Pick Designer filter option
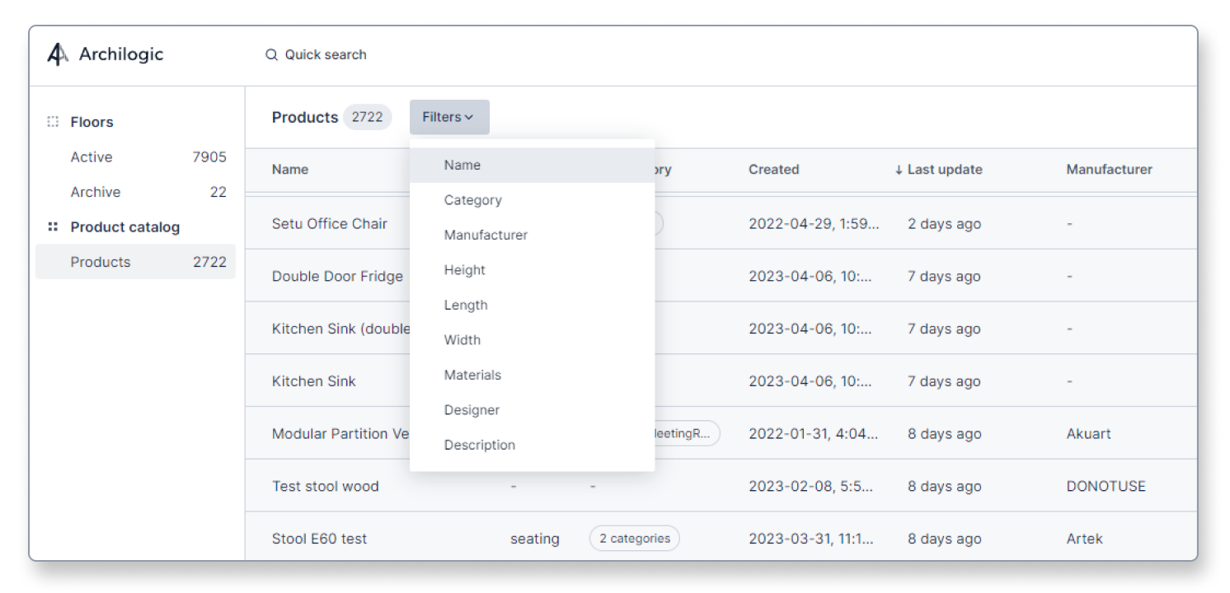This screenshot has height=593, width=1230. 533,410
